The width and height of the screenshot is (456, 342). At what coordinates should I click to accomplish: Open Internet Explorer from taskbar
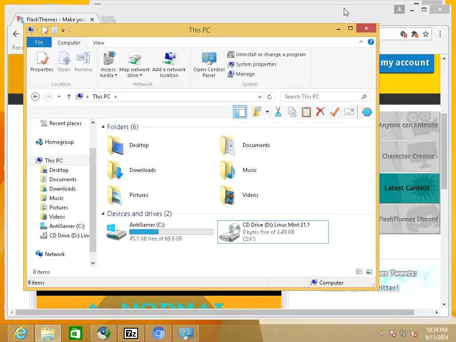20,333
